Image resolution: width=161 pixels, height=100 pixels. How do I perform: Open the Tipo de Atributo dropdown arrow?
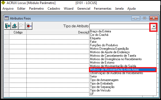pos(154,26)
